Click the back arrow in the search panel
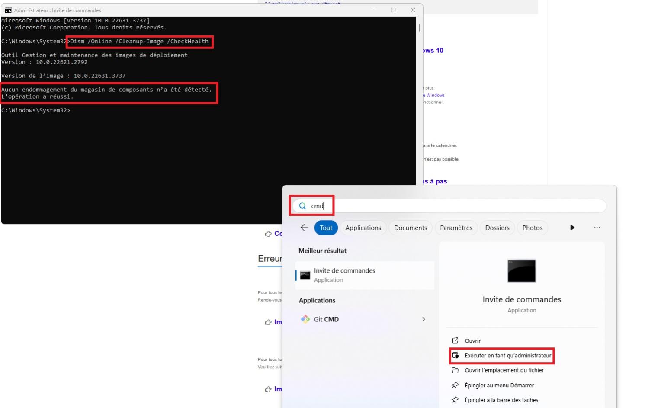Viewport: 645px width, 408px height. pyautogui.click(x=304, y=228)
